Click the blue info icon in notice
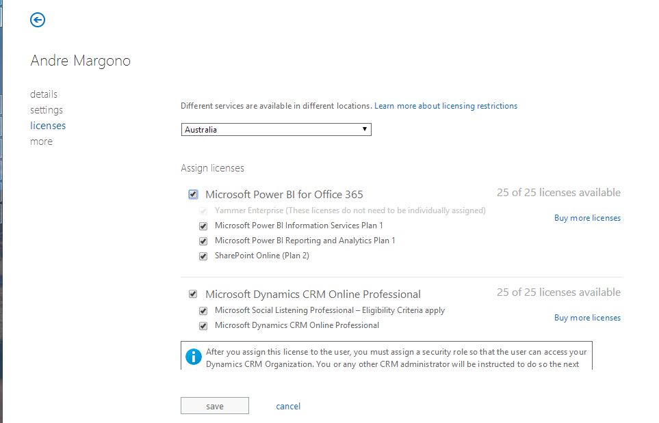This screenshot has width=659, height=423. pyautogui.click(x=194, y=356)
